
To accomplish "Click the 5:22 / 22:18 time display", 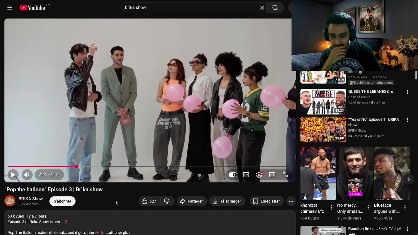I will point(49,175).
